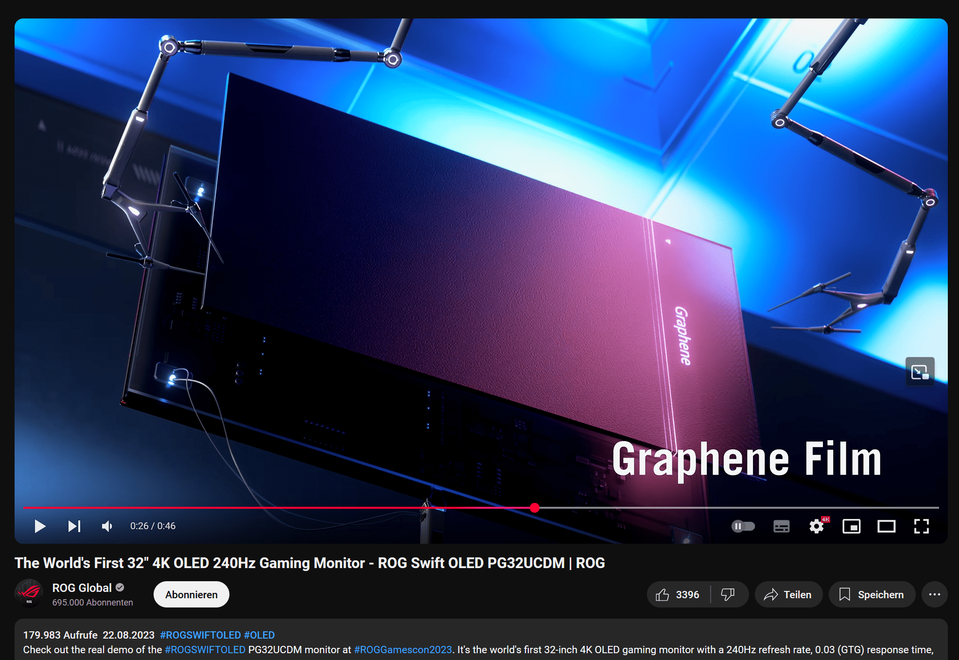Viewport: 959px width, 660px height.
Task: Save video with Speichern button
Action: tap(872, 595)
